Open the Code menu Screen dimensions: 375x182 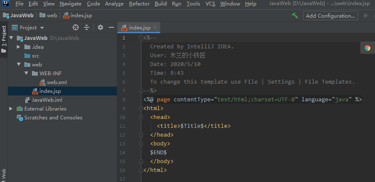click(93, 4)
